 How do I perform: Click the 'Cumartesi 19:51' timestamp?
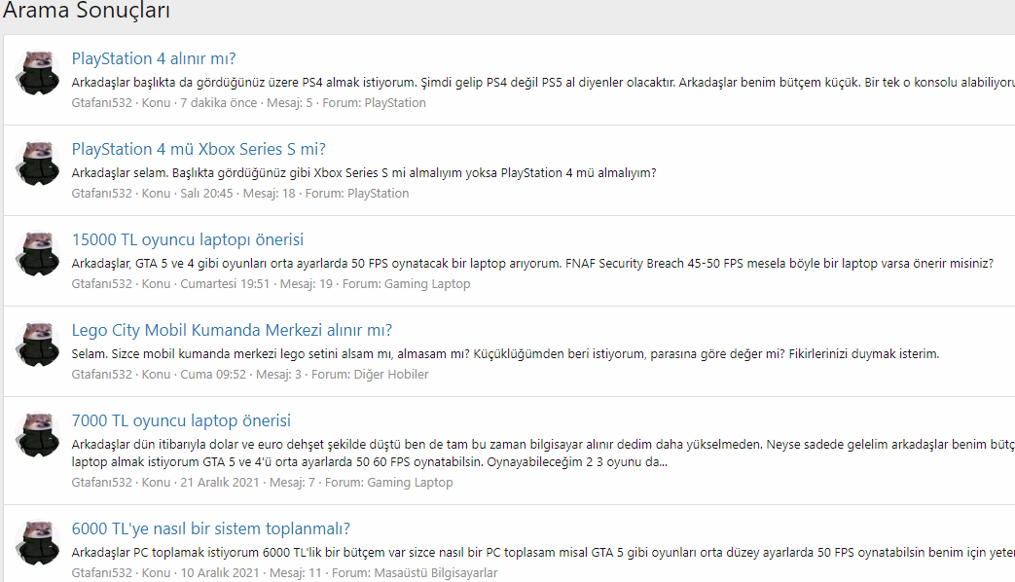[x=225, y=284]
